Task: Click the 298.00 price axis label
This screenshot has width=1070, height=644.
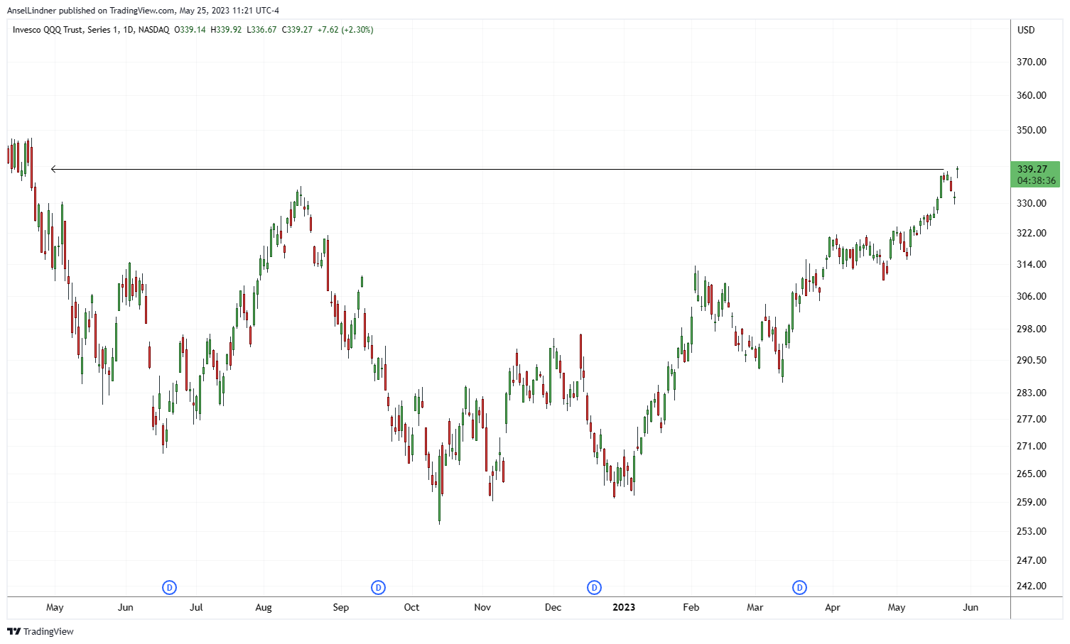Action: pos(1032,329)
